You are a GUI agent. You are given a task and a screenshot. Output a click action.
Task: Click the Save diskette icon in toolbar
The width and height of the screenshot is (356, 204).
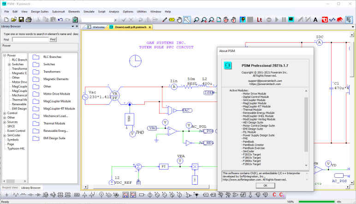[x=21, y=20]
